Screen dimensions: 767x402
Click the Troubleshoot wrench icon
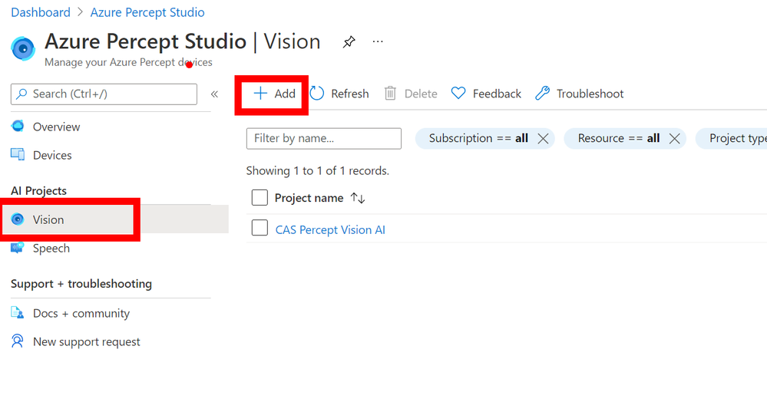[542, 94]
